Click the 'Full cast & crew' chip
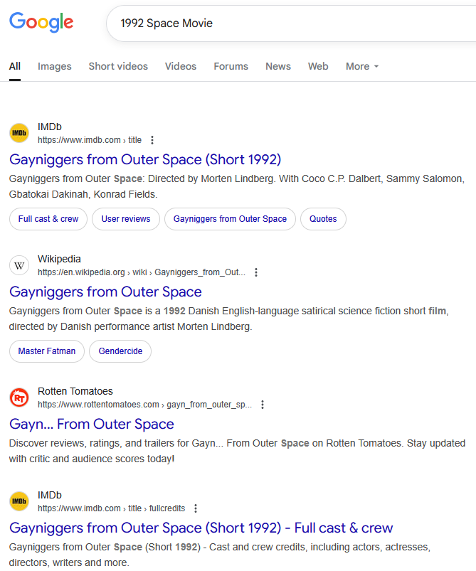 (x=48, y=219)
